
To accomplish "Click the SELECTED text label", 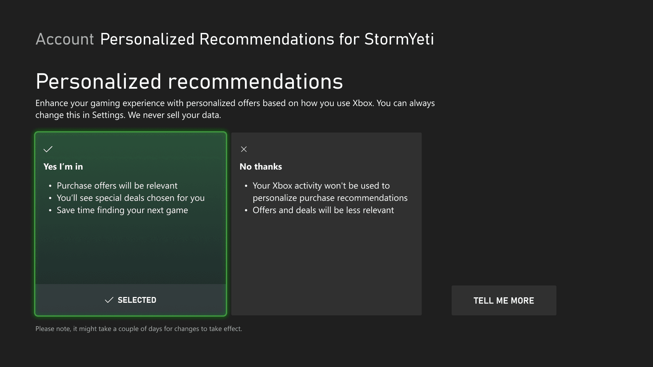I will point(137,300).
